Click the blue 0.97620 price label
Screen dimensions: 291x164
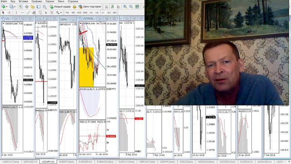28,37
